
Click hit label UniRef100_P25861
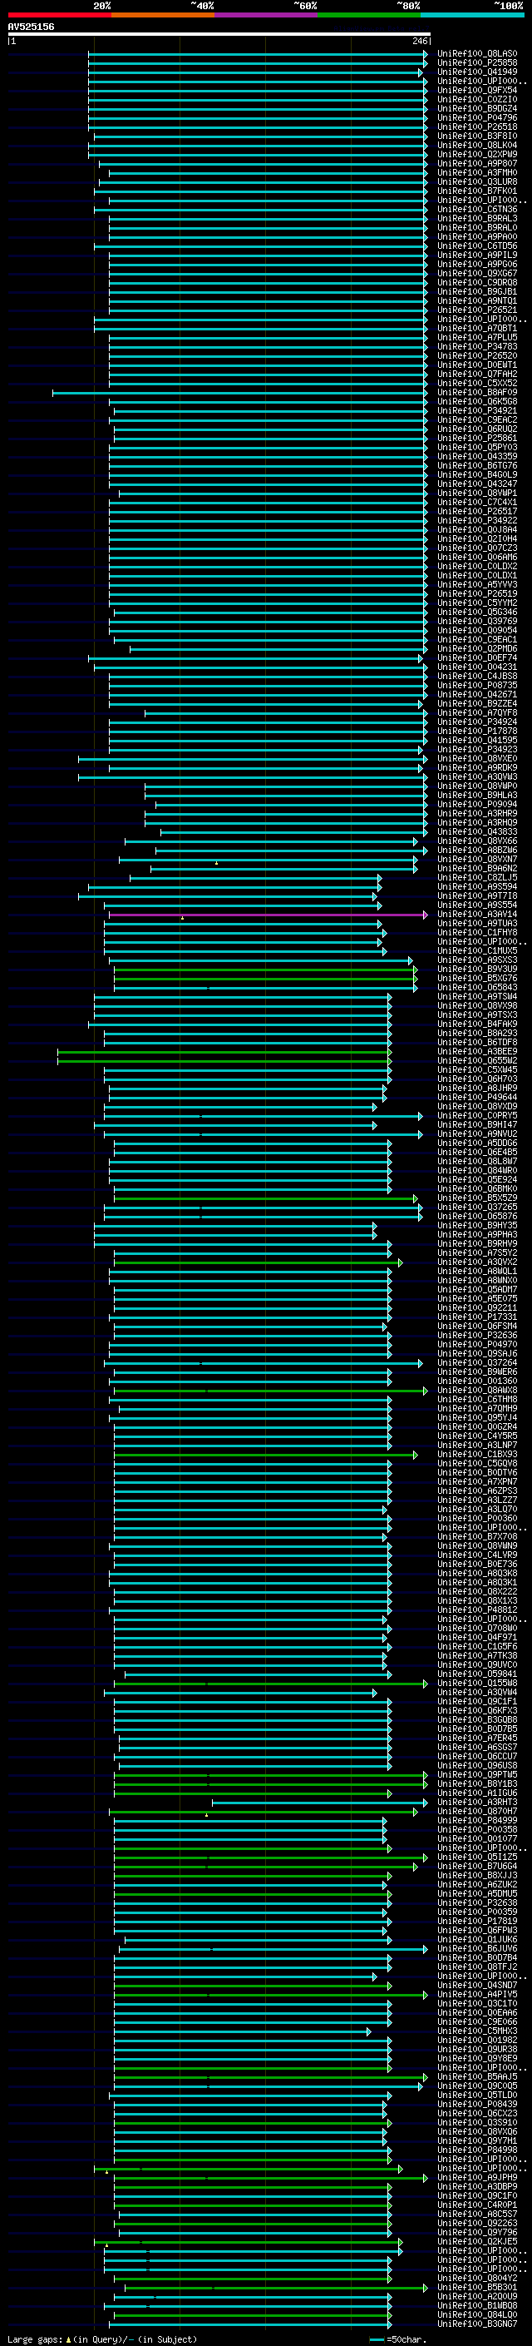(476, 438)
